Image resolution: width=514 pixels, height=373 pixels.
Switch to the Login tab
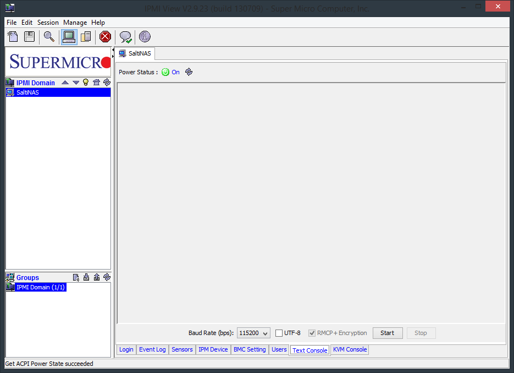[126, 349]
